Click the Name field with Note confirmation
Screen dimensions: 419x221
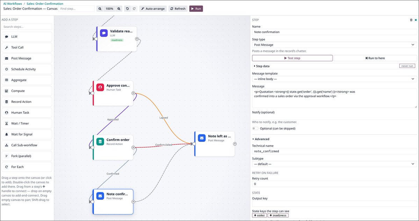coord(334,32)
